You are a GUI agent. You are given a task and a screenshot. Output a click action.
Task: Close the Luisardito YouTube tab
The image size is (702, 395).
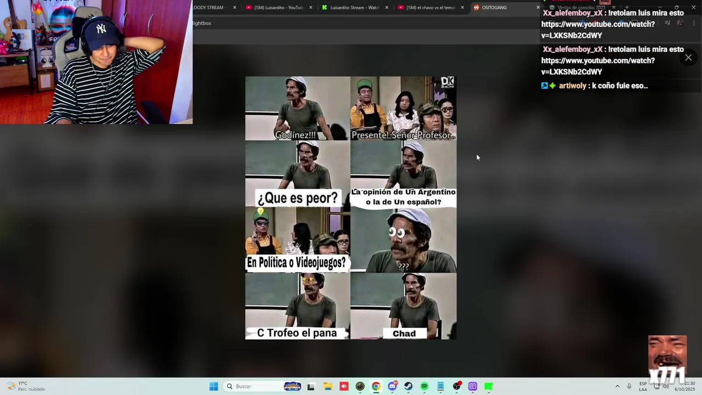pos(311,8)
